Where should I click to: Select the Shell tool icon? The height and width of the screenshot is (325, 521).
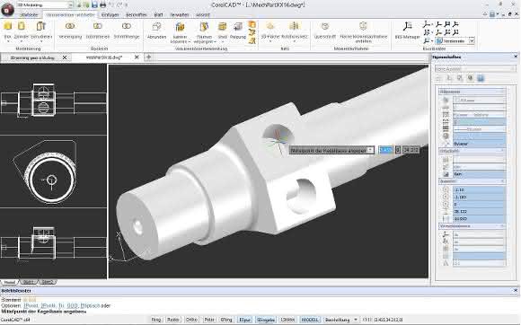click(x=222, y=27)
